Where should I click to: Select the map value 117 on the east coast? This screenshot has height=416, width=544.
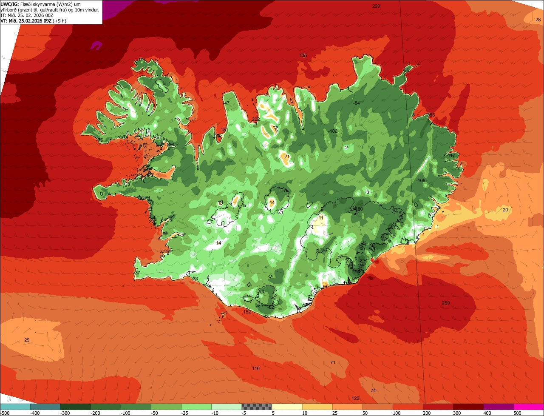451,155
